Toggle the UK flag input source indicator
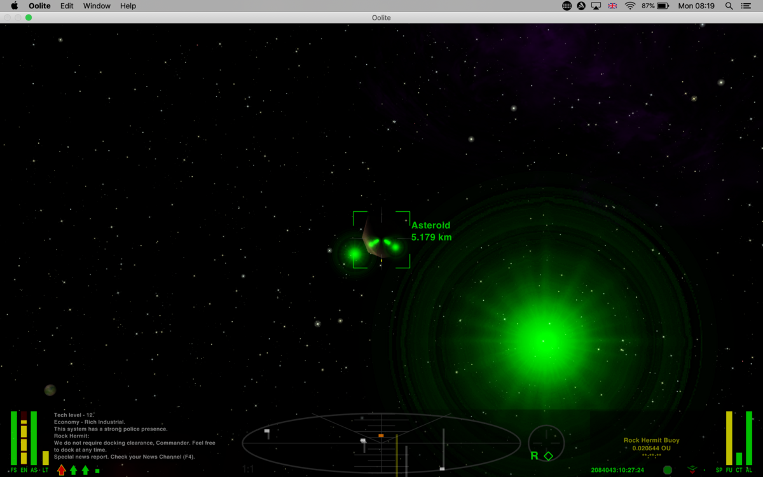Image resolution: width=763 pixels, height=477 pixels. point(612,5)
